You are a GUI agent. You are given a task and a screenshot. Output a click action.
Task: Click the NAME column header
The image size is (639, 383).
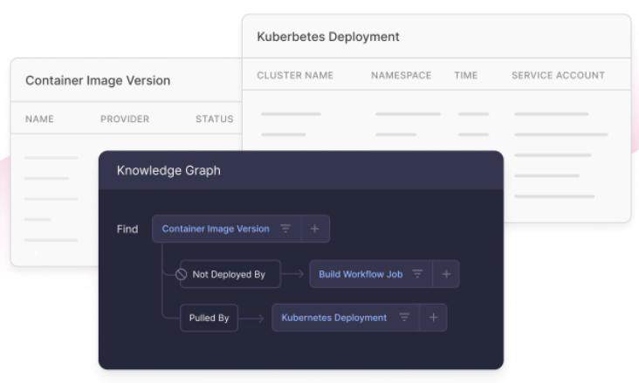click(40, 119)
